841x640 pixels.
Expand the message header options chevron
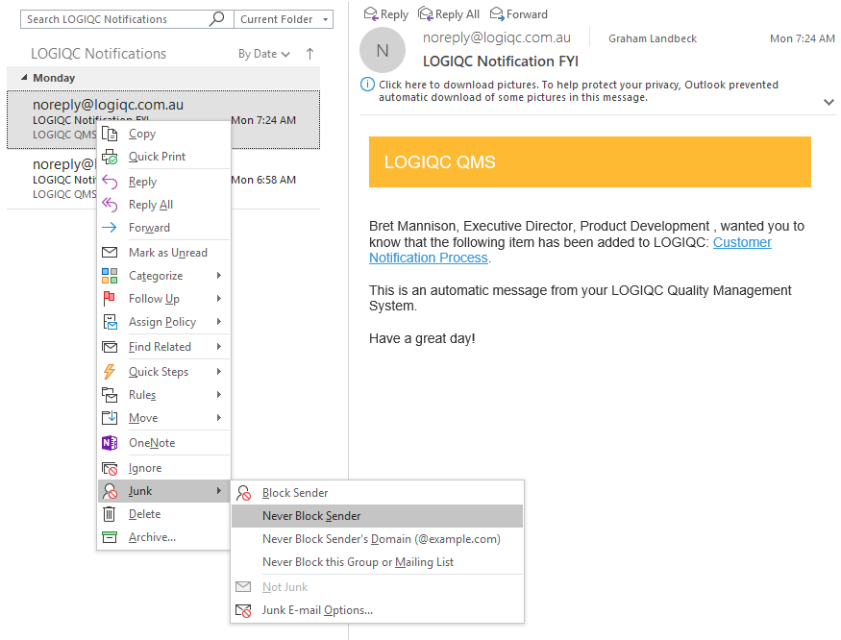[829, 102]
